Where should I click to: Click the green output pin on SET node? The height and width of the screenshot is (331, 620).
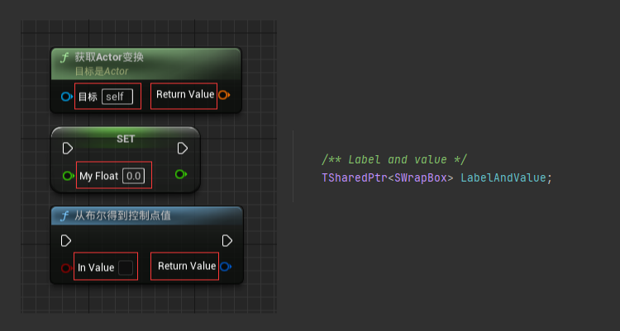(x=181, y=174)
